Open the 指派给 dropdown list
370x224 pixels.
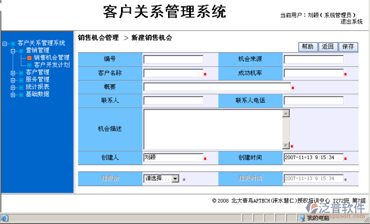click(175, 178)
